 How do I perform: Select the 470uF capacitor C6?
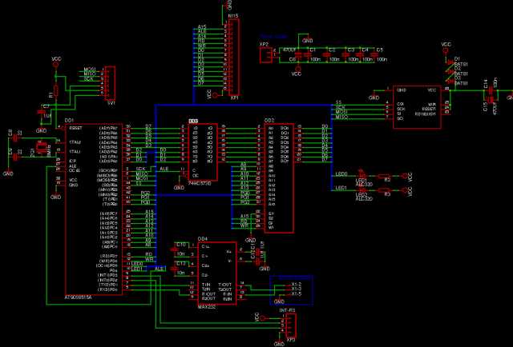click(298, 54)
